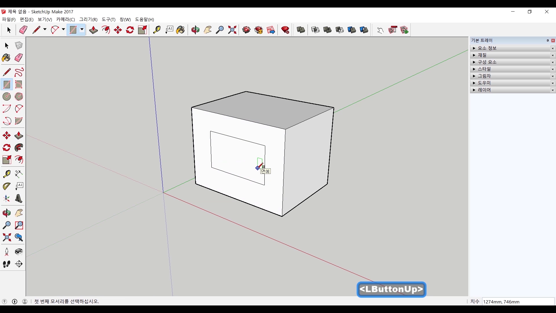556x313 pixels.
Task: Select the Rotate tool in top toolbar
Action: (x=130, y=30)
